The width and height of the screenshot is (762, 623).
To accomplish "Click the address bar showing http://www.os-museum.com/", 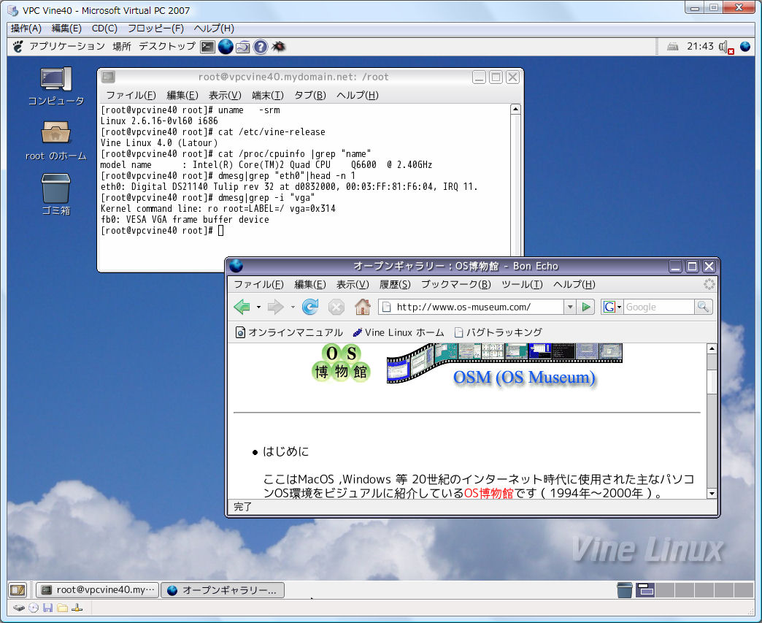I will (472, 307).
